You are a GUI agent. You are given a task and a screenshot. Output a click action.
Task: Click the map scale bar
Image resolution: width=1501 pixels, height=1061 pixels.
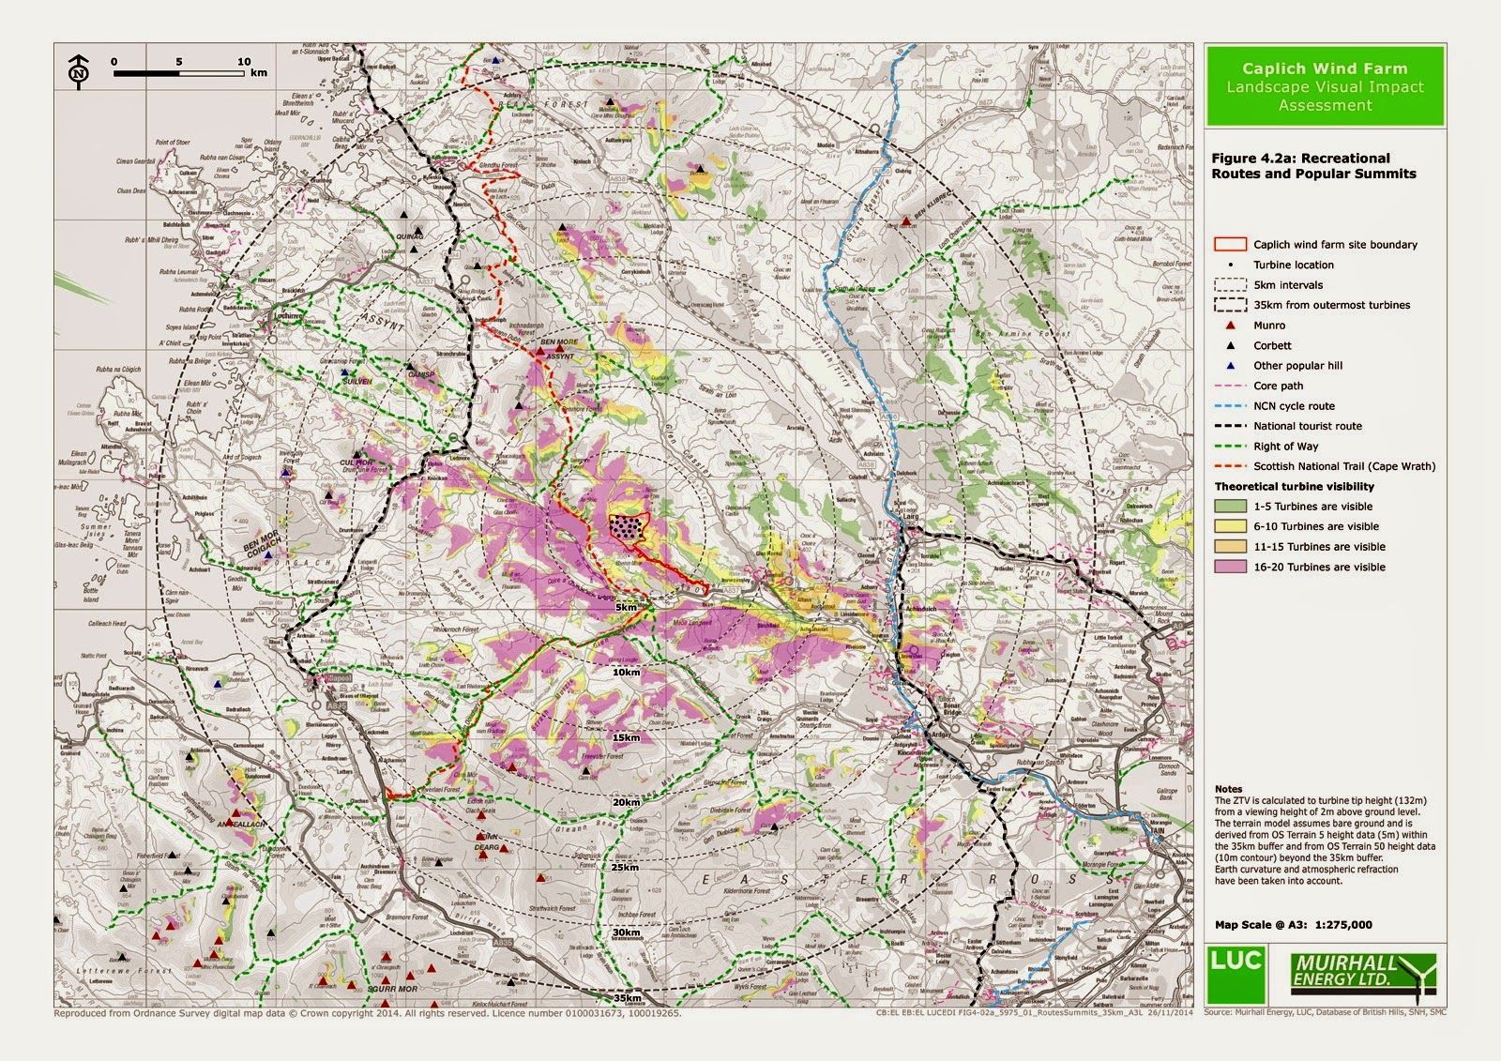[178, 71]
